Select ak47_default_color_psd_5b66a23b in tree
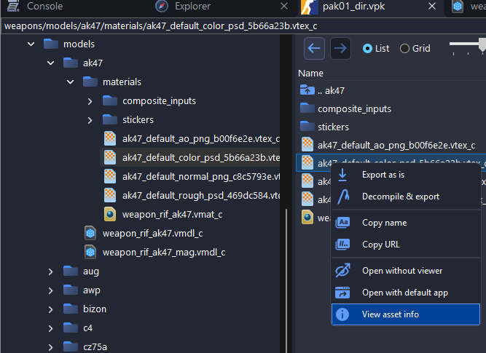The image size is (486, 353). (190, 157)
